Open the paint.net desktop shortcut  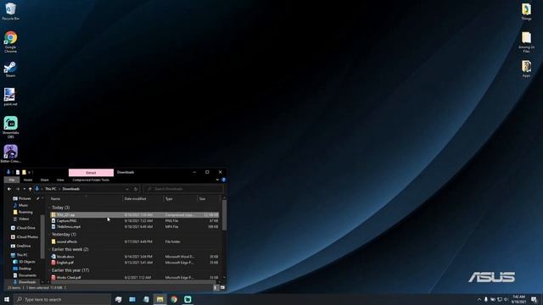(10, 97)
